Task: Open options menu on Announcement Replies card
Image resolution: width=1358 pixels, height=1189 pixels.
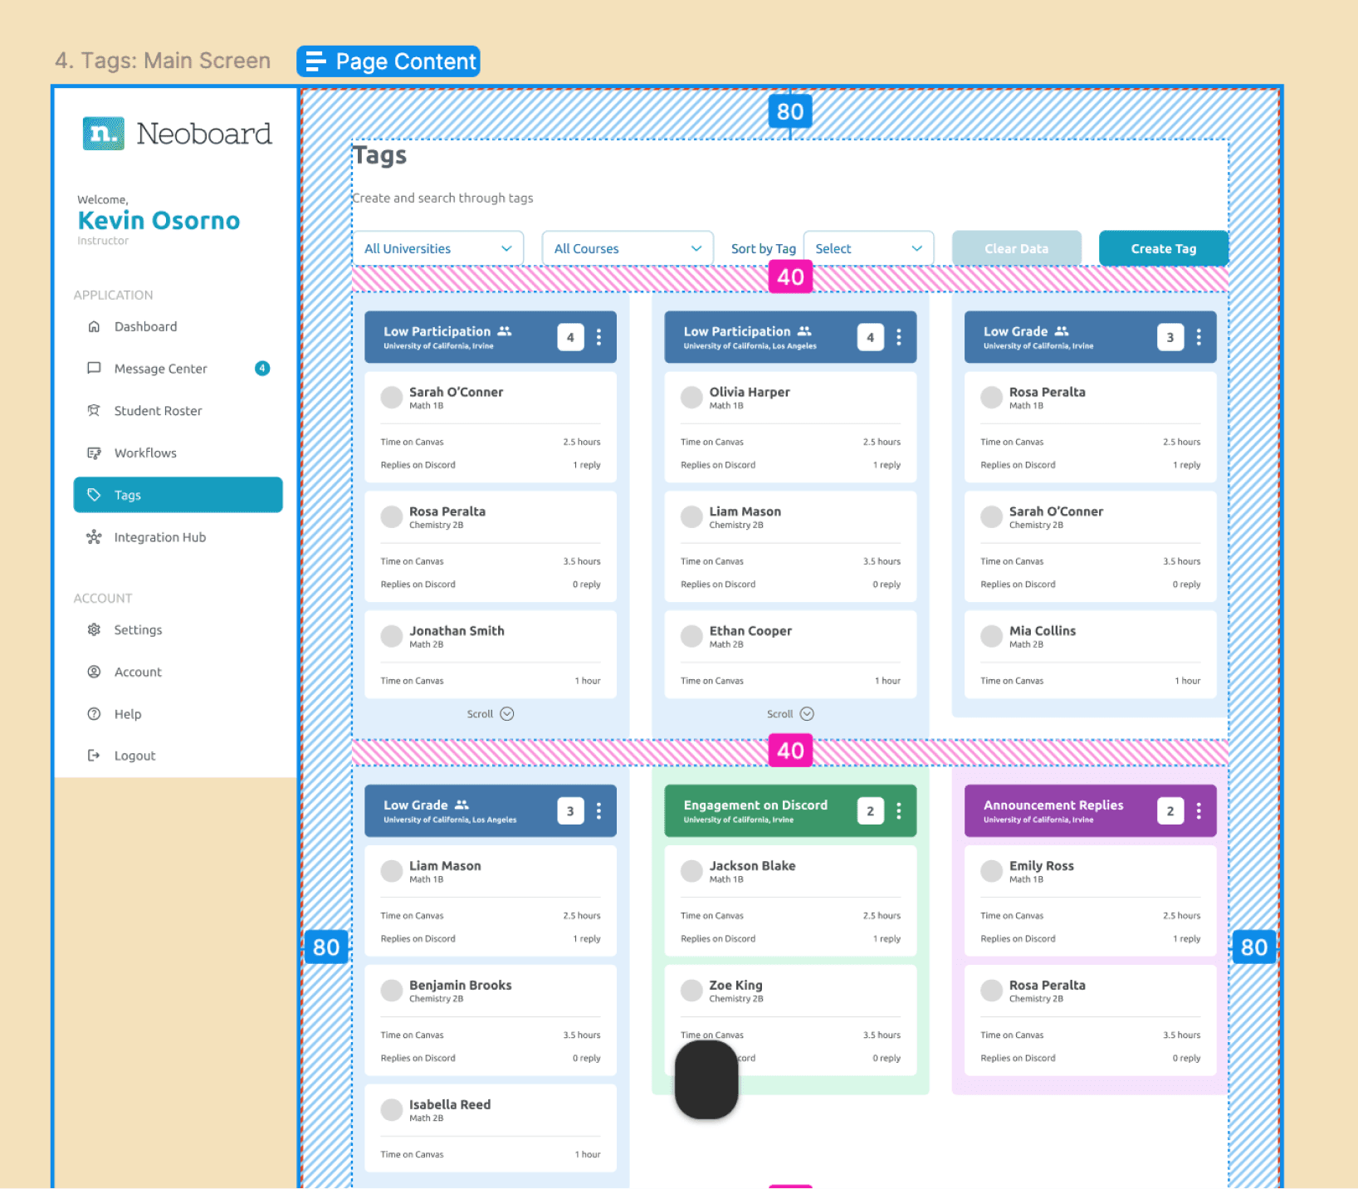Action: click(x=1199, y=810)
